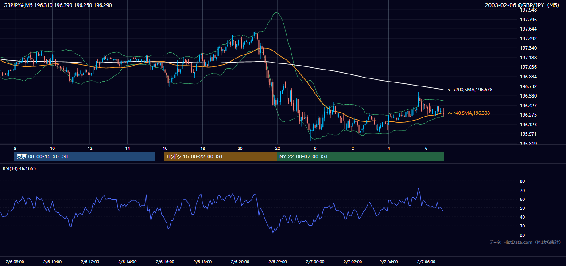
Task: Click price axis value 195.819
Action: click(x=528, y=144)
